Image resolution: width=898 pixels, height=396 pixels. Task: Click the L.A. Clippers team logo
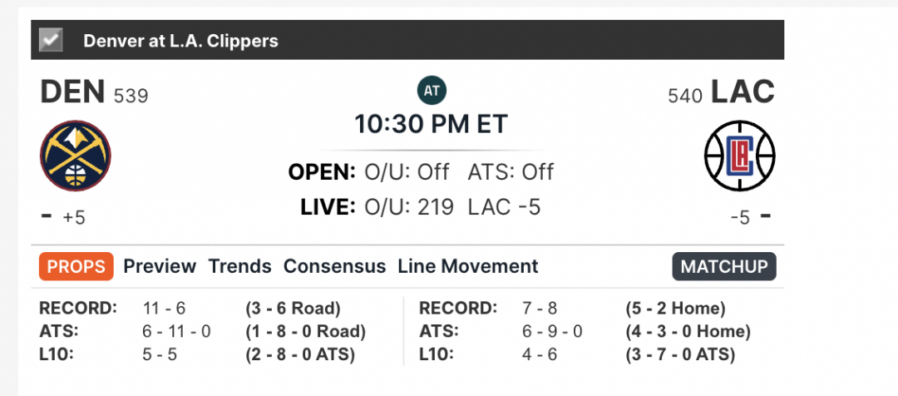(739, 156)
